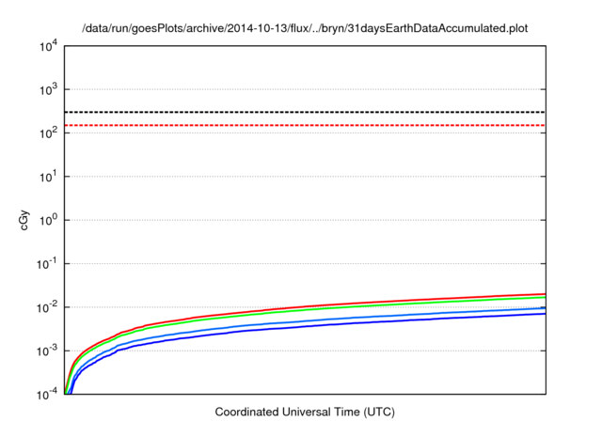The height and width of the screenshot is (421, 602).
Task: Click the red dashed threshold line
Action: pyautogui.click(x=305, y=125)
